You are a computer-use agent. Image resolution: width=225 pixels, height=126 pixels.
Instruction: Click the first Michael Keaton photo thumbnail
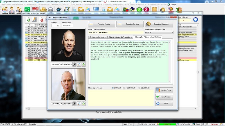(x=68, y=45)
